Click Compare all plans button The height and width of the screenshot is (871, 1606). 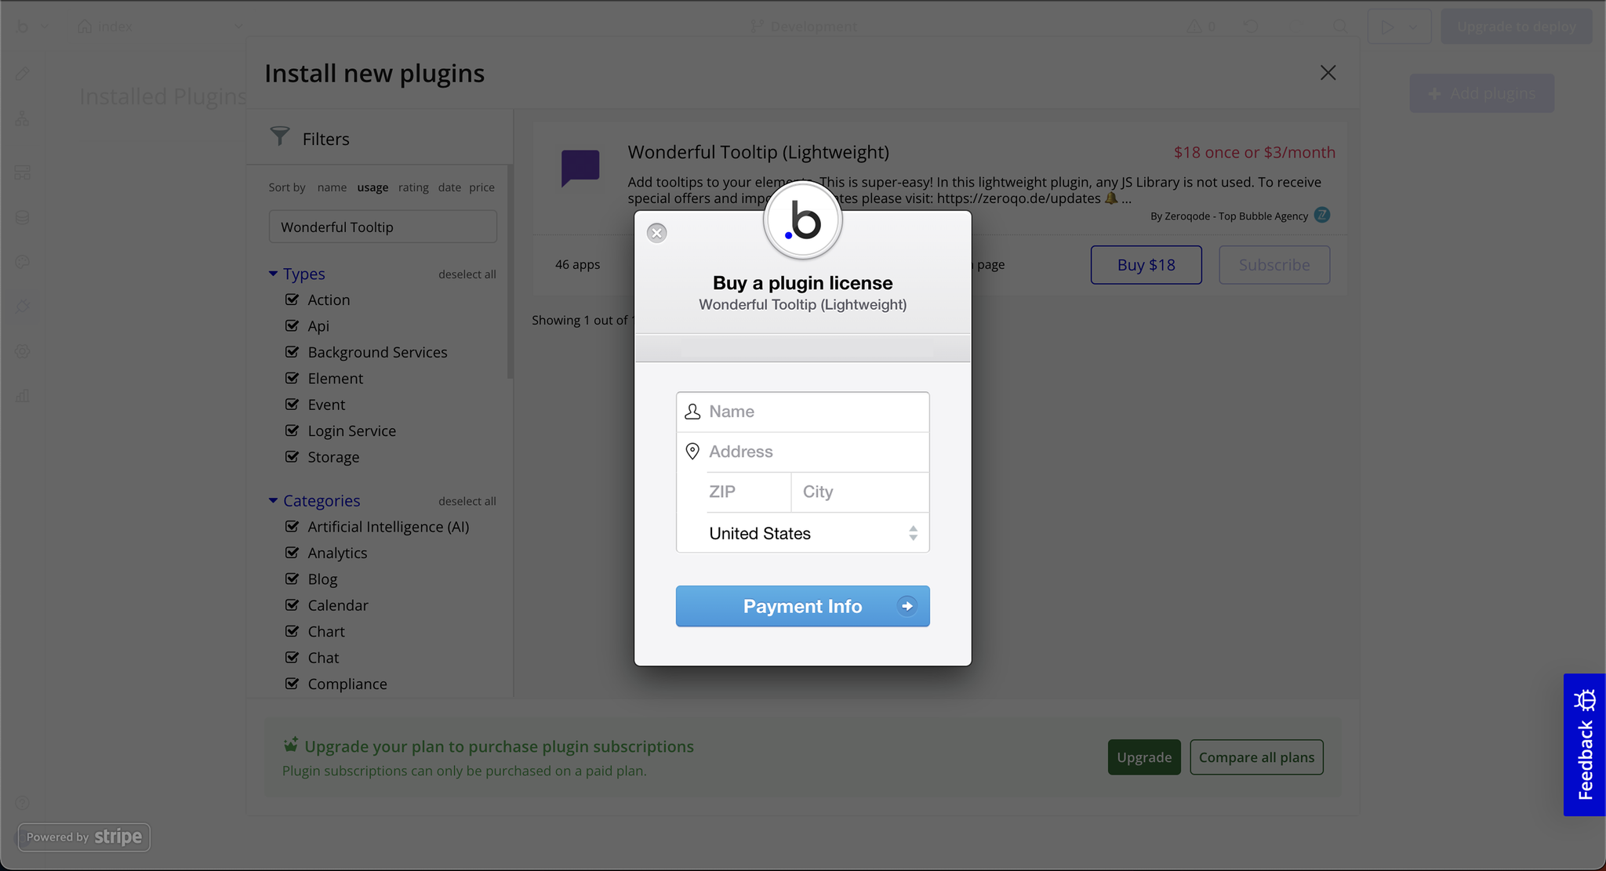point(1256,757)
